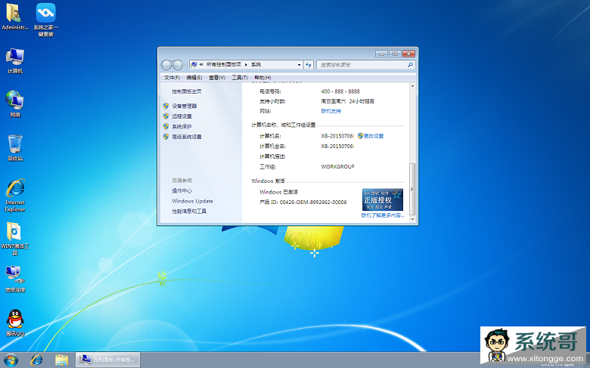This screenshot has height=368, width=590.
Task: Select the Windows 已激活 status text
Action: tap(279, 192)
